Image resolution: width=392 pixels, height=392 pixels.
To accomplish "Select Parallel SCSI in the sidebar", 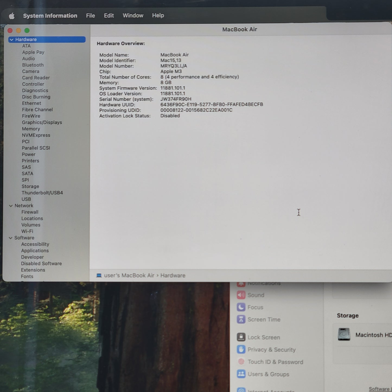I will click(36, 148).
